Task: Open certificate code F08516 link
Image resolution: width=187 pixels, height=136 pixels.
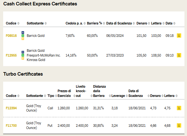Action: [11, 36]
